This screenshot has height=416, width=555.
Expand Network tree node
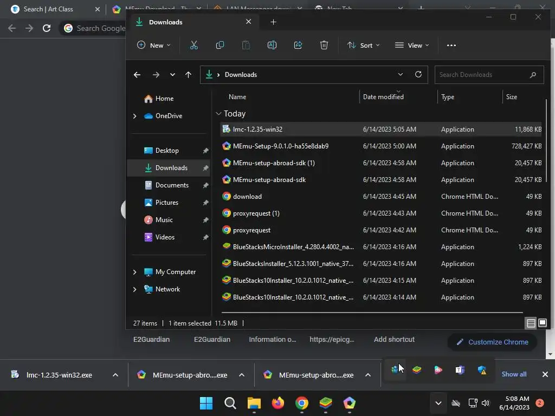click(x=134, y=289)
